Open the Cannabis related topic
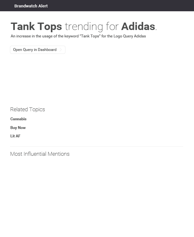Image resolution: width=194 pixels, height=237 pixels. pyautogui.click(x=18, y=119)
